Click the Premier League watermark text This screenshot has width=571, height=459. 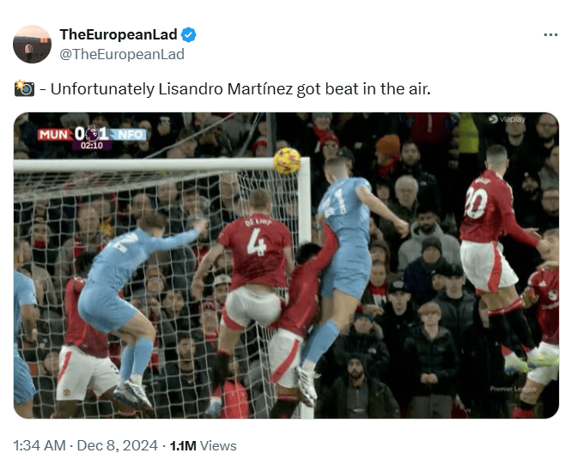tap(513, 389)
